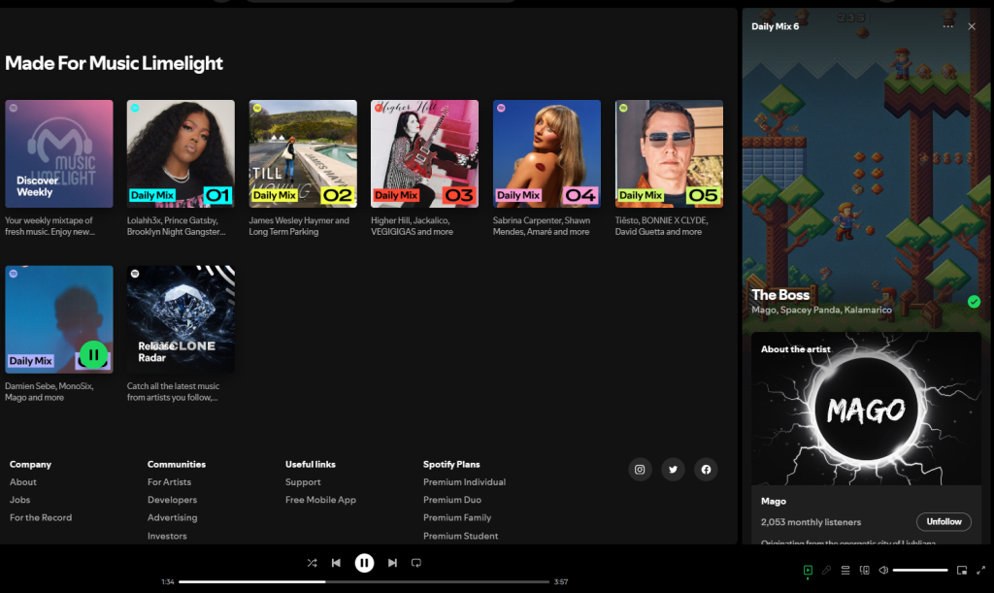Click the song progress bar
Image resolution: width=994 pixels, height=593 pixels.
(x=364, y=581)
